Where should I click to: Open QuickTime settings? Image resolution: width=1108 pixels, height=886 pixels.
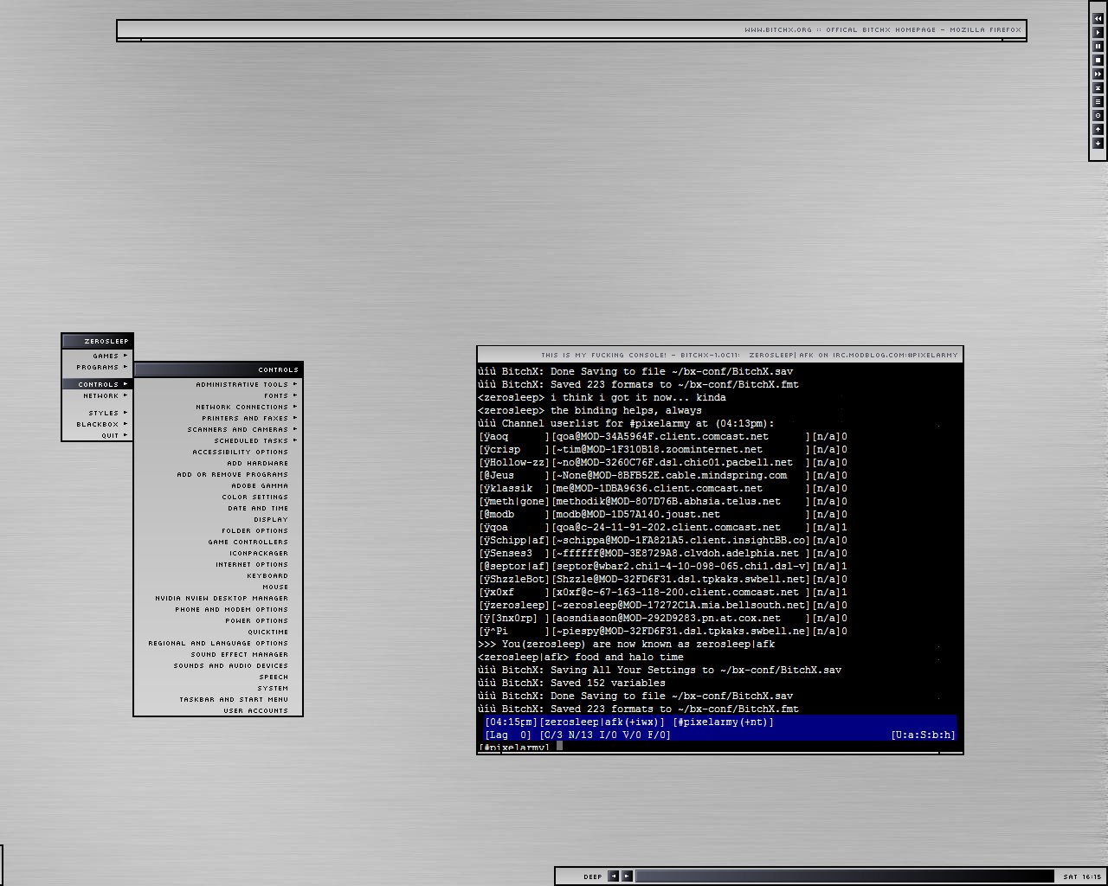coord(217,632)
